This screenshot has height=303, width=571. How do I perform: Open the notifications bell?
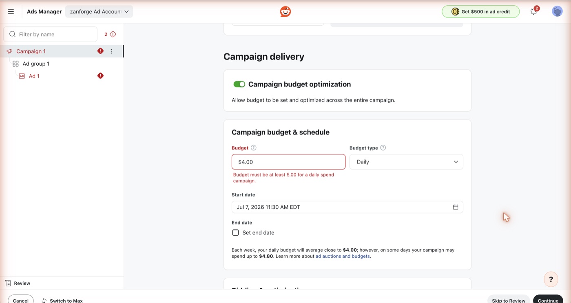(x=533, y=11)
